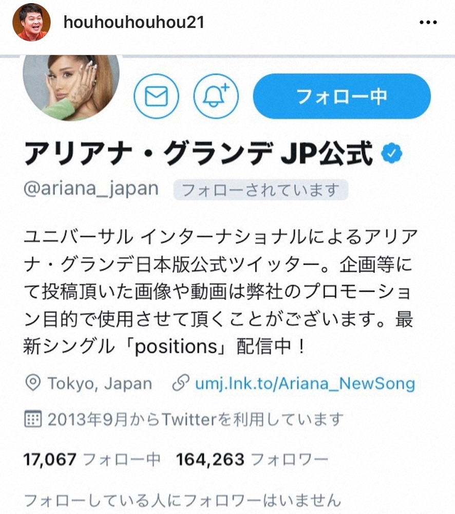Enable notifications with the bell plus icon
Image resolution: width=455 pixels, height=514 pixels.
(216, 96)
